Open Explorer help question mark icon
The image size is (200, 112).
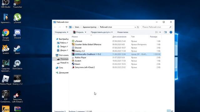click(171, 32)
